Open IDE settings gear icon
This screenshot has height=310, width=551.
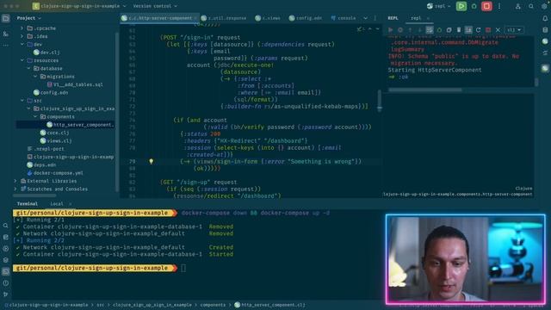point(544,6)
